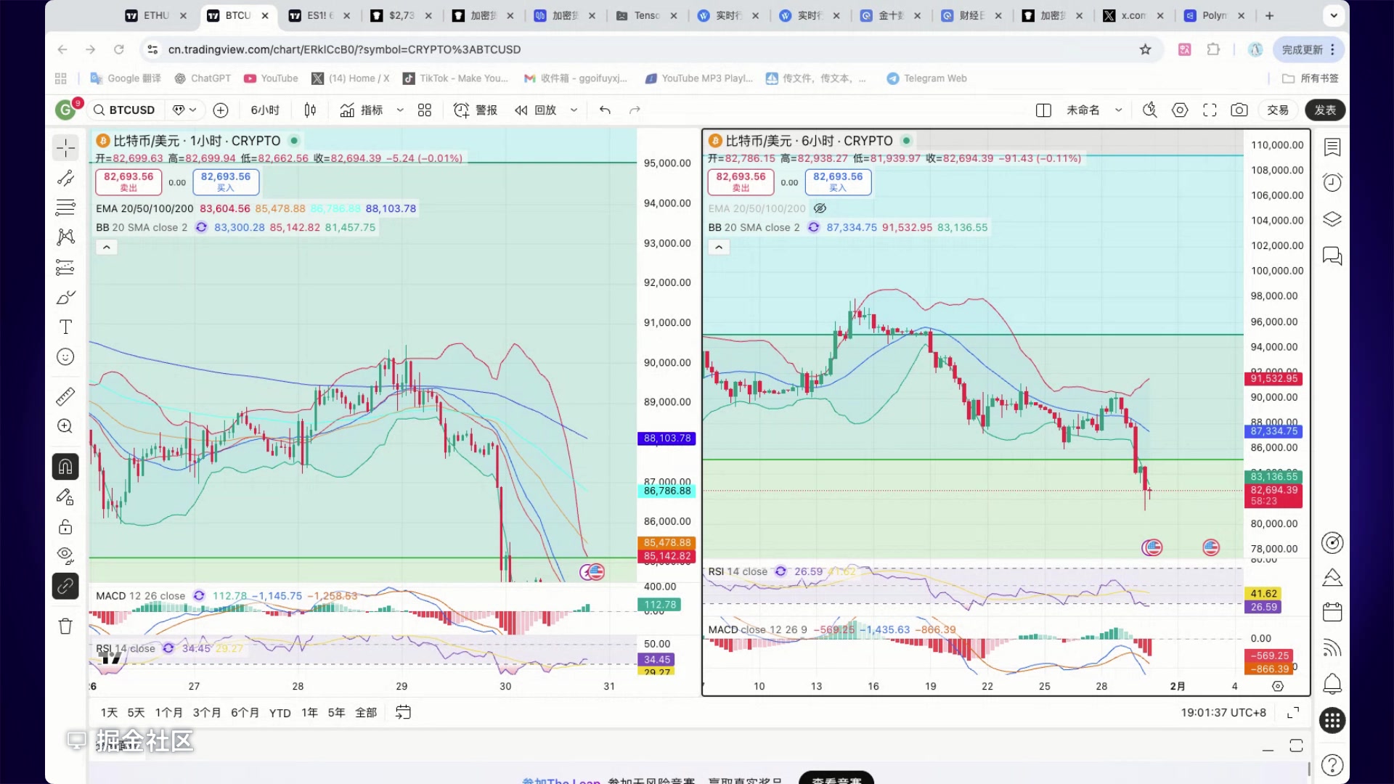1394x784 pixels.
Task: Delete drawings with the trash icon
Action: [65, 626]
